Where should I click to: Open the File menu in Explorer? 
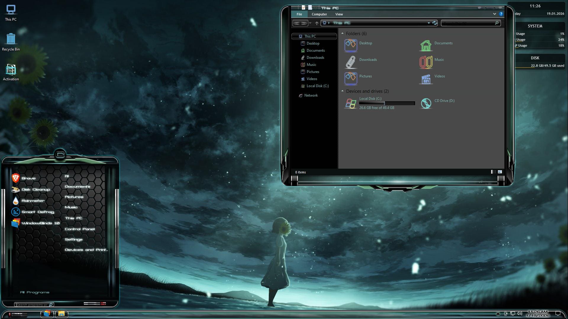point(299,14)
